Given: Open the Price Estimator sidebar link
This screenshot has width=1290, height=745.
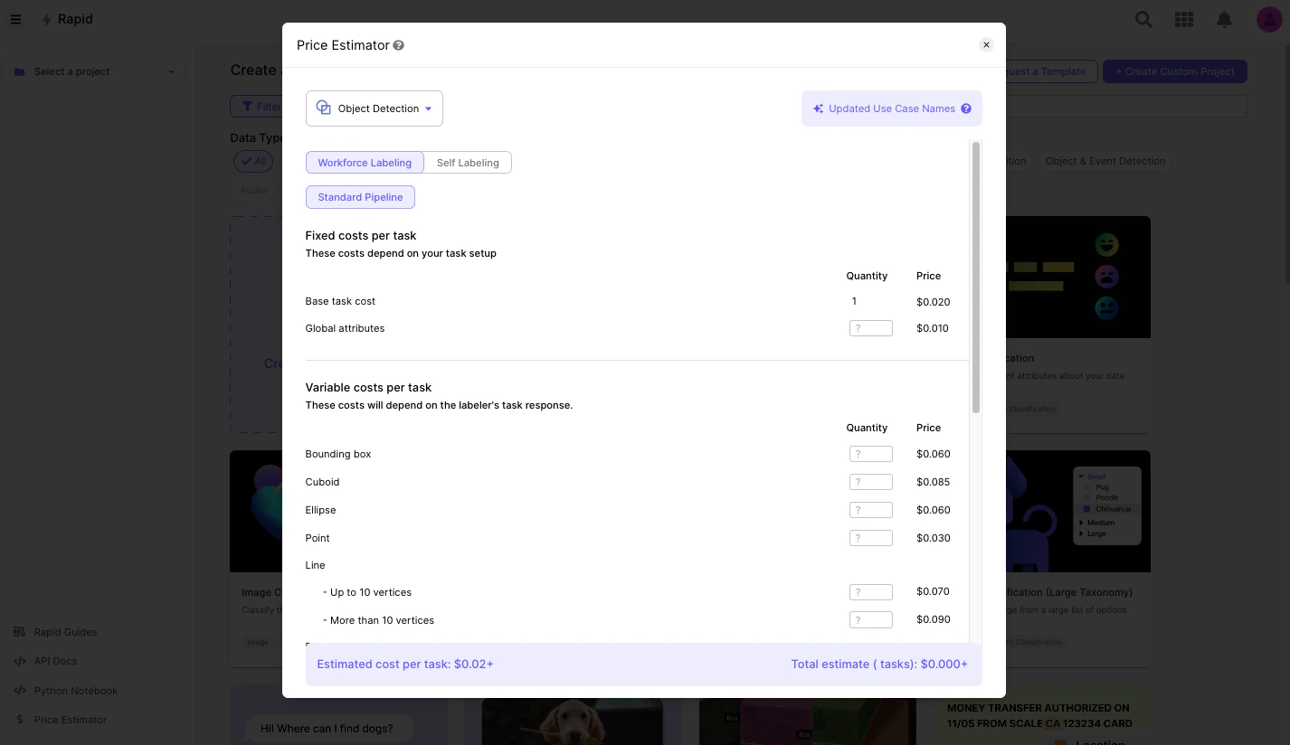Looking at the screenshot, I should pos(71,720).
